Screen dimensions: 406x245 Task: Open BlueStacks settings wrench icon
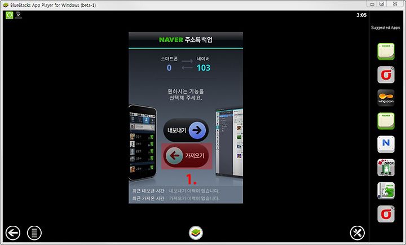coord(358,233)
